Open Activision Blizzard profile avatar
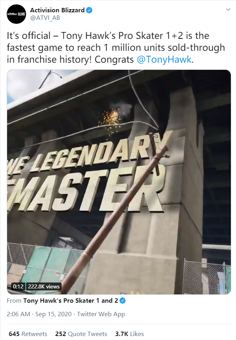 click(17, 14)
